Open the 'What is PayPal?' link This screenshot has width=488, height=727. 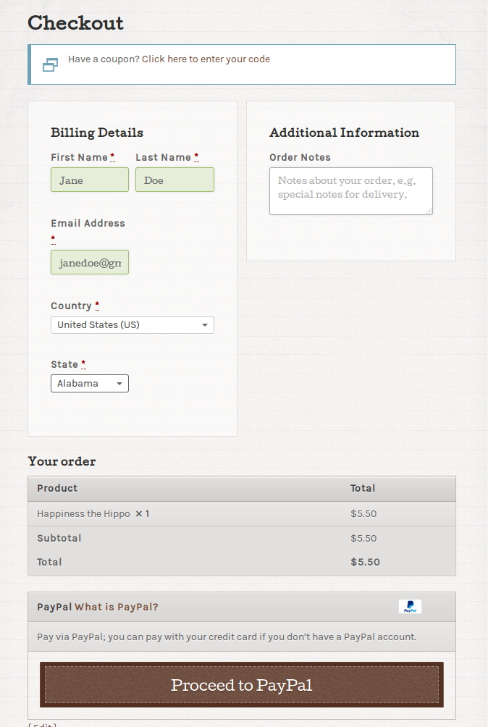(x=117, y=607)
